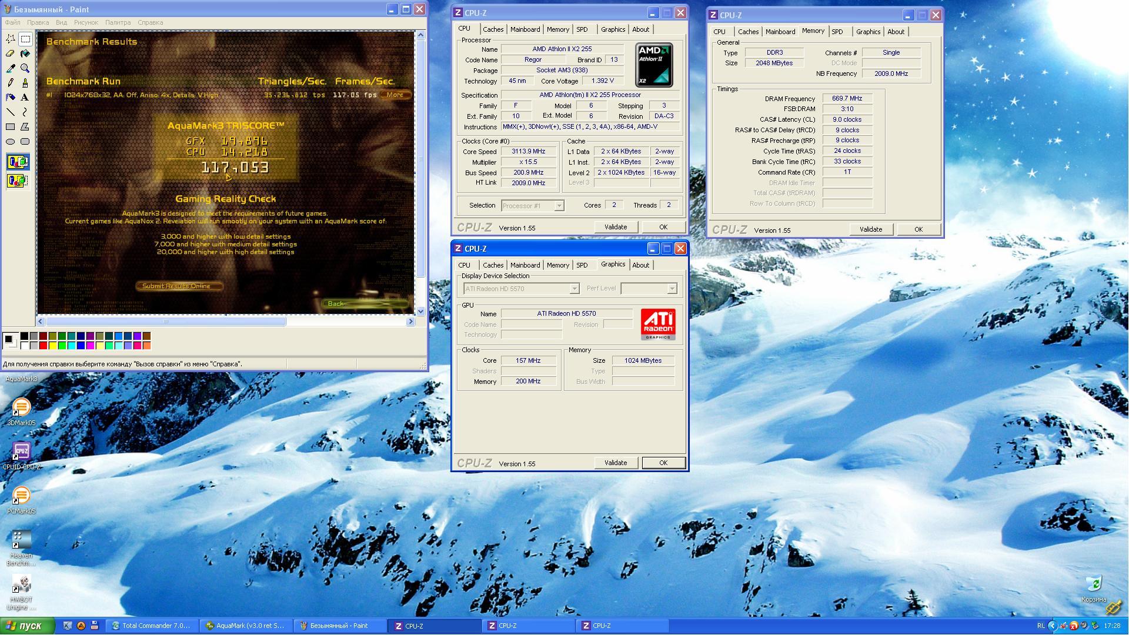Click Validate in the CPU tab window
This screenshot has height=635, width=1129.
tap(616, 227)
